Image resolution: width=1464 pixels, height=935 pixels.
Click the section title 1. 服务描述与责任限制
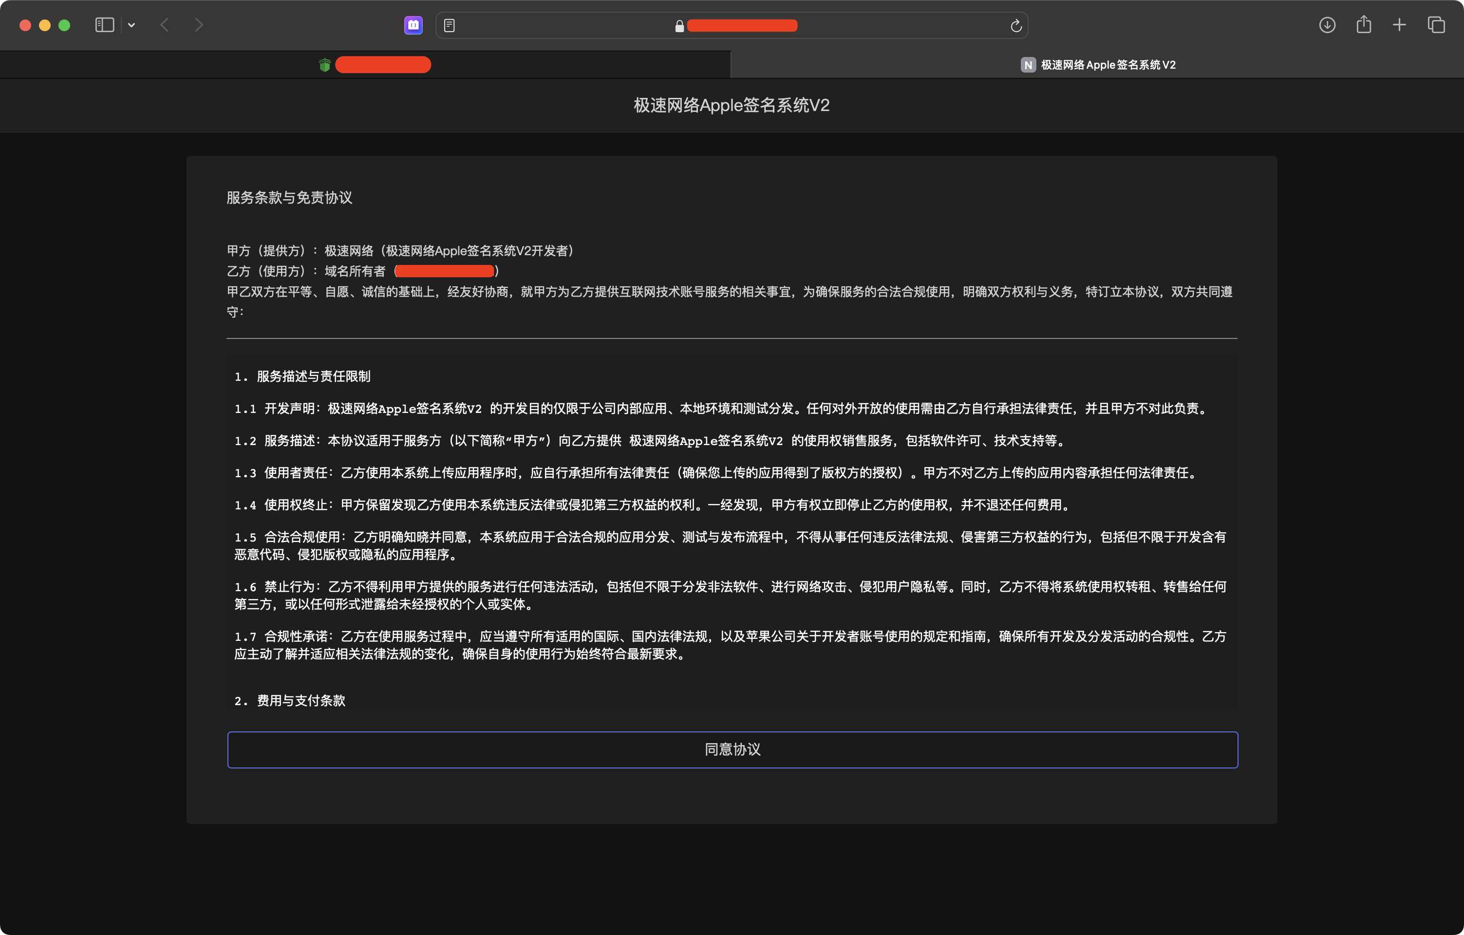coord(302,376)
